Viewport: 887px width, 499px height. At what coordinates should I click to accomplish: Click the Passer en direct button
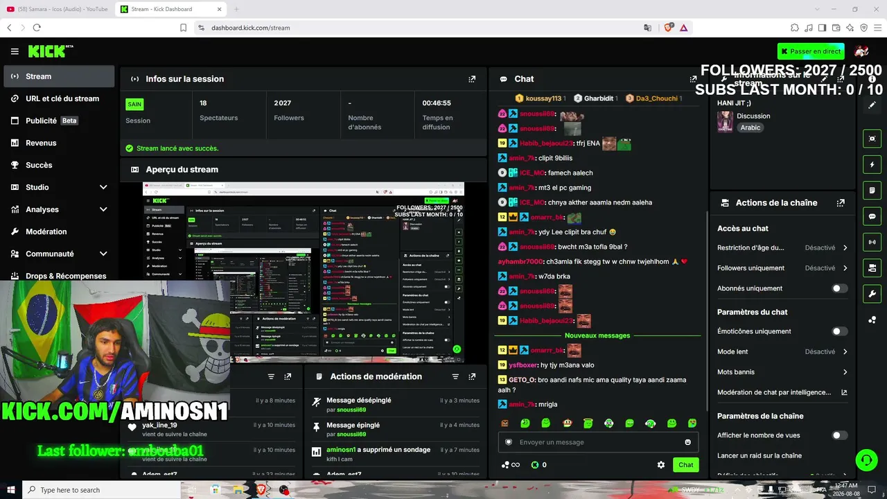pos(810,51)
